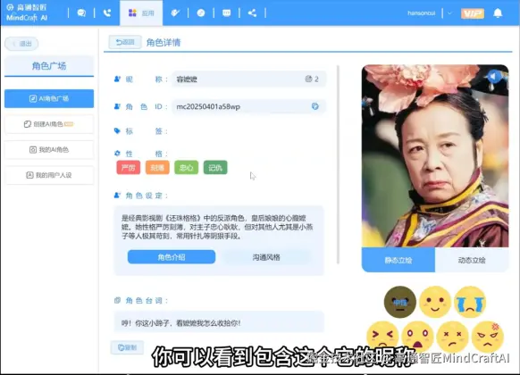Screen dimensions: 520x375
Task: Click the role line text 哼！你这小蹄子
Action: (x=181, y=323)
